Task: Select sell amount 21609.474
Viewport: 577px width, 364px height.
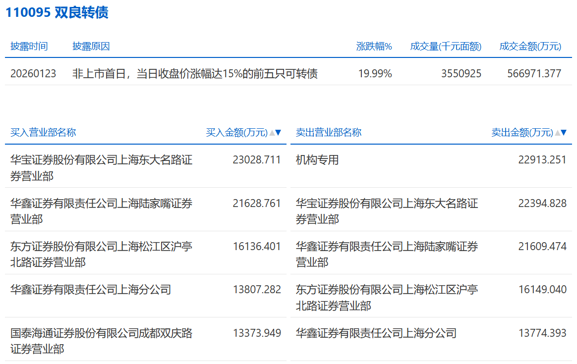Action: (x=542, y=246)
